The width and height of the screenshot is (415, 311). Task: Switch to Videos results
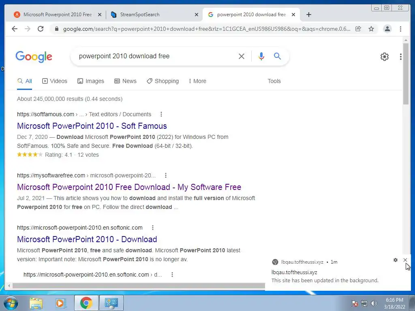click(x=55, y=81)
